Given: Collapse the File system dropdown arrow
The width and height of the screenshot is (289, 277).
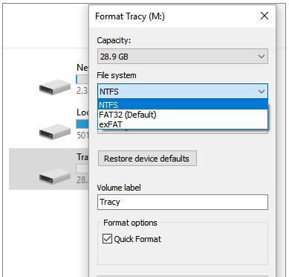Looking at the screenshot, I should [262, 92].
